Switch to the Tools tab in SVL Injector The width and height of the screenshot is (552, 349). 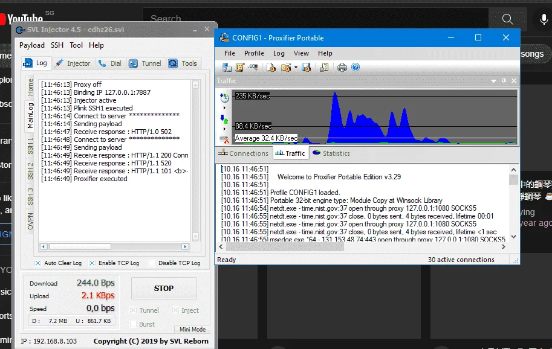pos(183,63)
